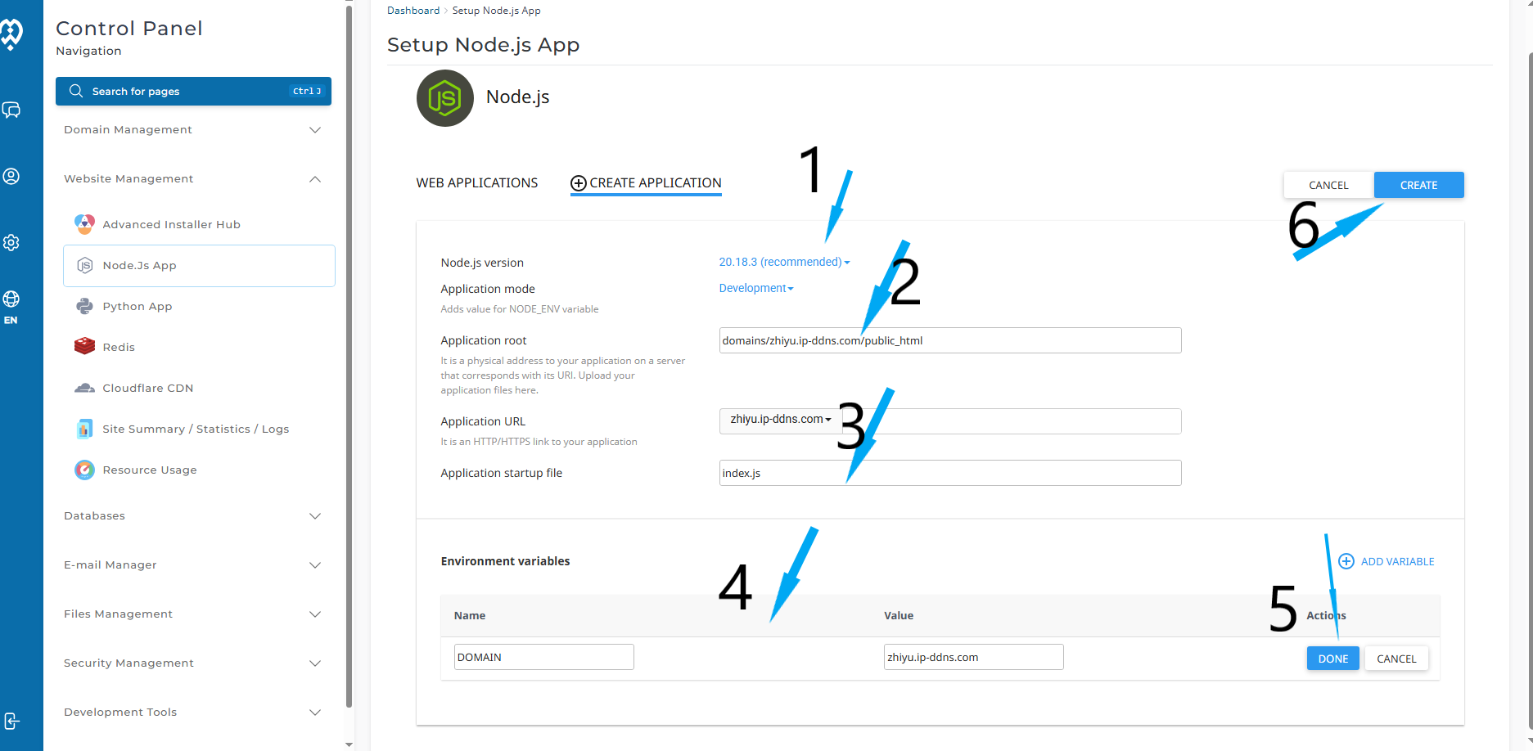Viewport: 1533px width, 751px height.
Task: Open the Python App page icon
Action: [84, 306]
